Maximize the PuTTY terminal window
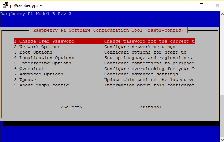 [202, 5]
